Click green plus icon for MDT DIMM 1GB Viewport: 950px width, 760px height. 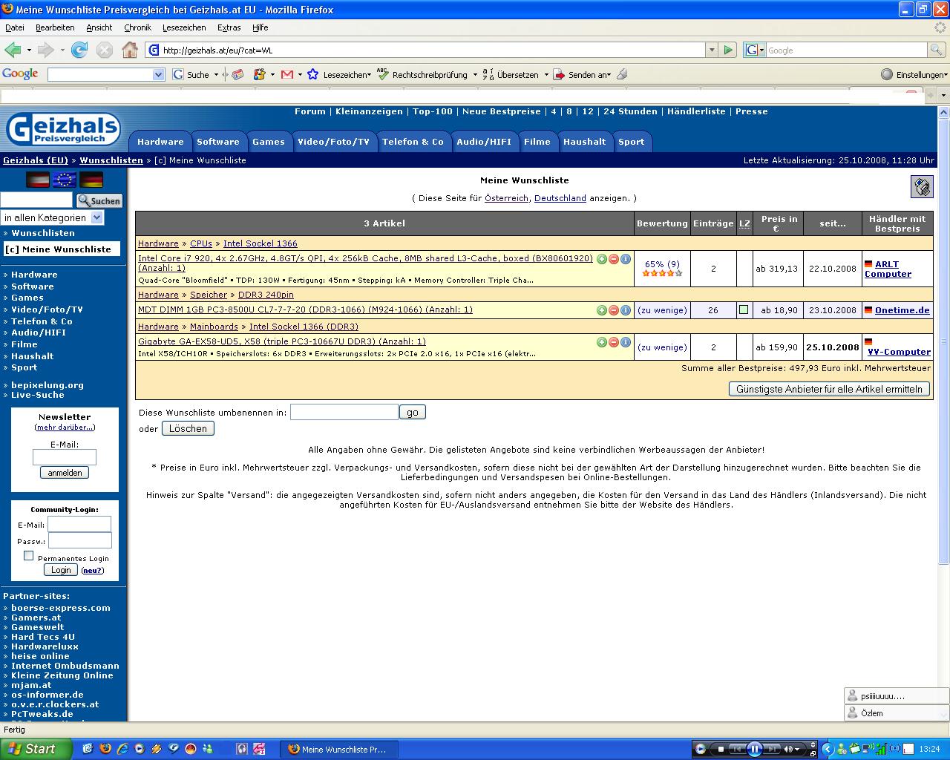pyautogui.click(x=602, y=310)
